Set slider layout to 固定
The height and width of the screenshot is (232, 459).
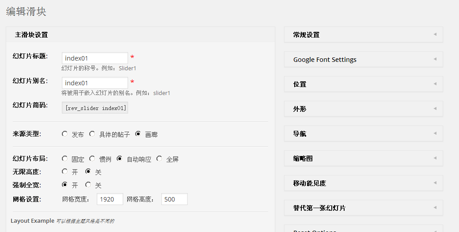click(x=65, y=159)
